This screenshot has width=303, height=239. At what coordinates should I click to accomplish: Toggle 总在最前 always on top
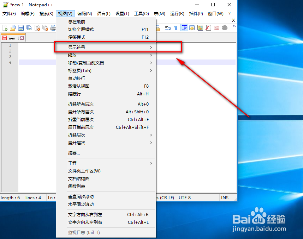(106, 21)
